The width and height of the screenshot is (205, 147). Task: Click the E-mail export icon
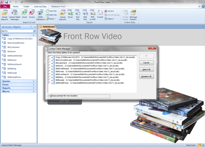click(x=100, y=14)
